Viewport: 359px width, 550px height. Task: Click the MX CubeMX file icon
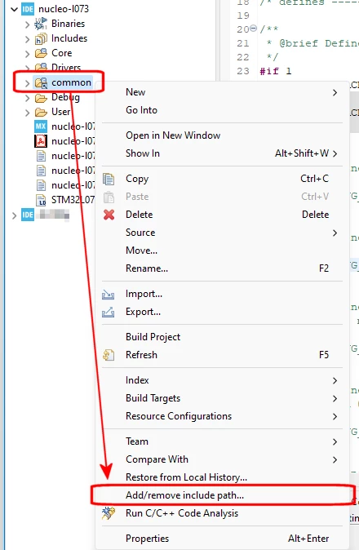[41, 126]
